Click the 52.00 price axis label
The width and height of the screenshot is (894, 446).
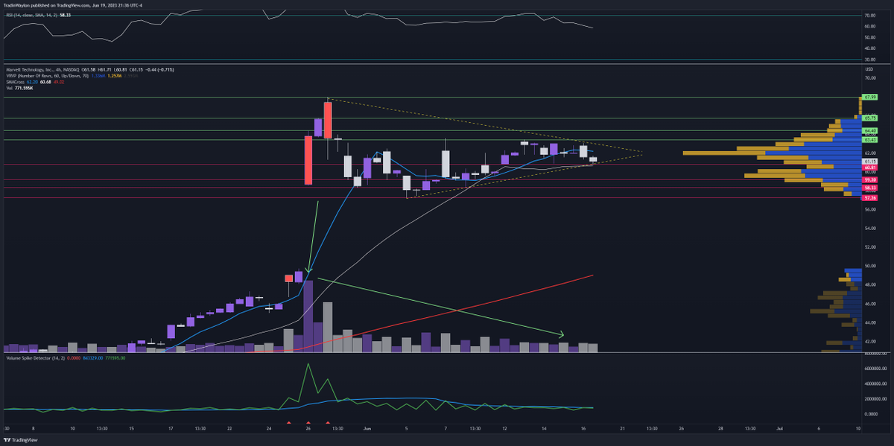point(869,246)
